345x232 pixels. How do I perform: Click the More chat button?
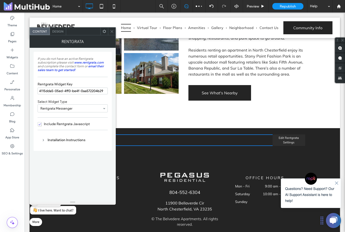(x=36, y=222)
